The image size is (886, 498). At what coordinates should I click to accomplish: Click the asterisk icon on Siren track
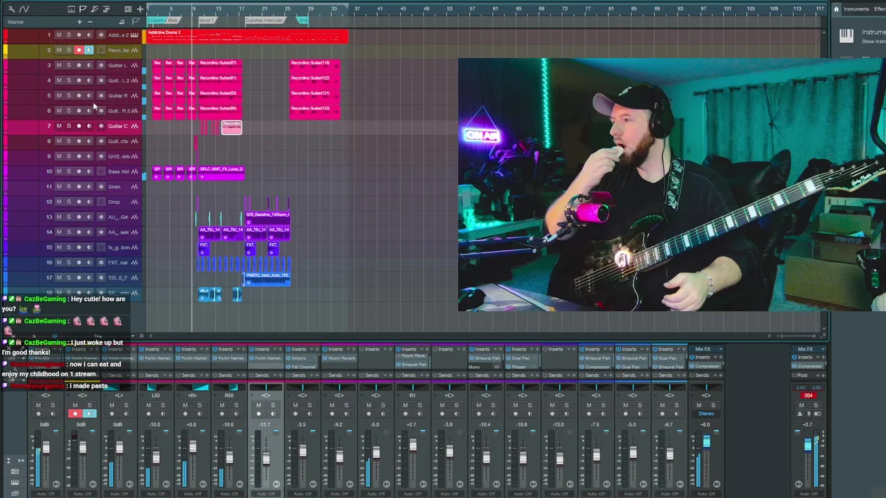(101, 187)
